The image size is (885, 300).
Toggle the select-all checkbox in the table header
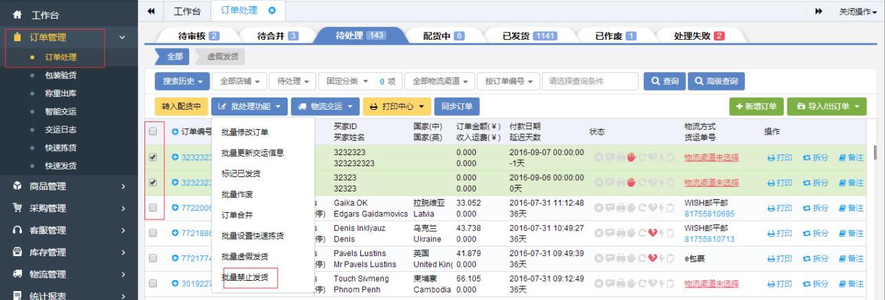pos(153,131)
